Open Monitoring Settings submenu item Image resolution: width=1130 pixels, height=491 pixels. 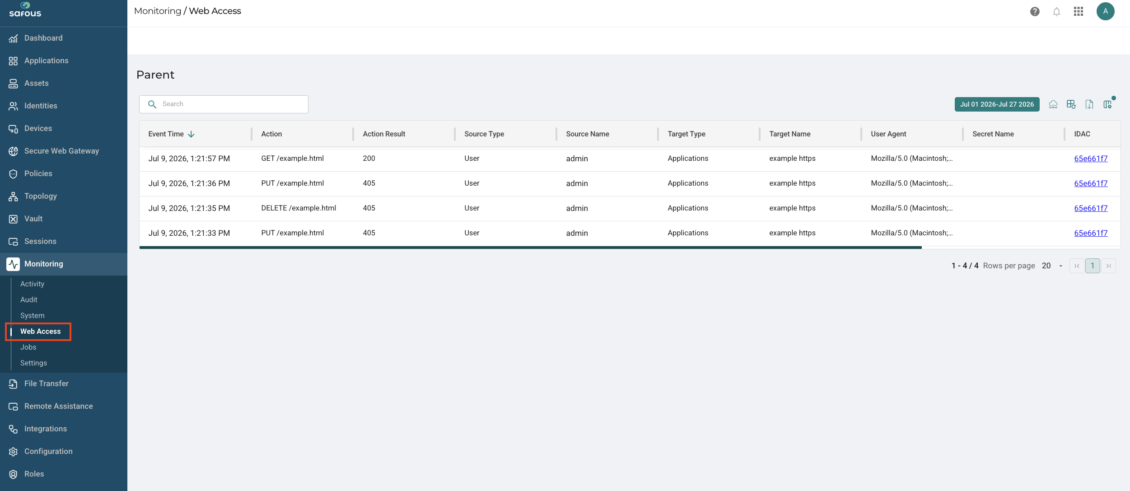click(x=33, y=363)
